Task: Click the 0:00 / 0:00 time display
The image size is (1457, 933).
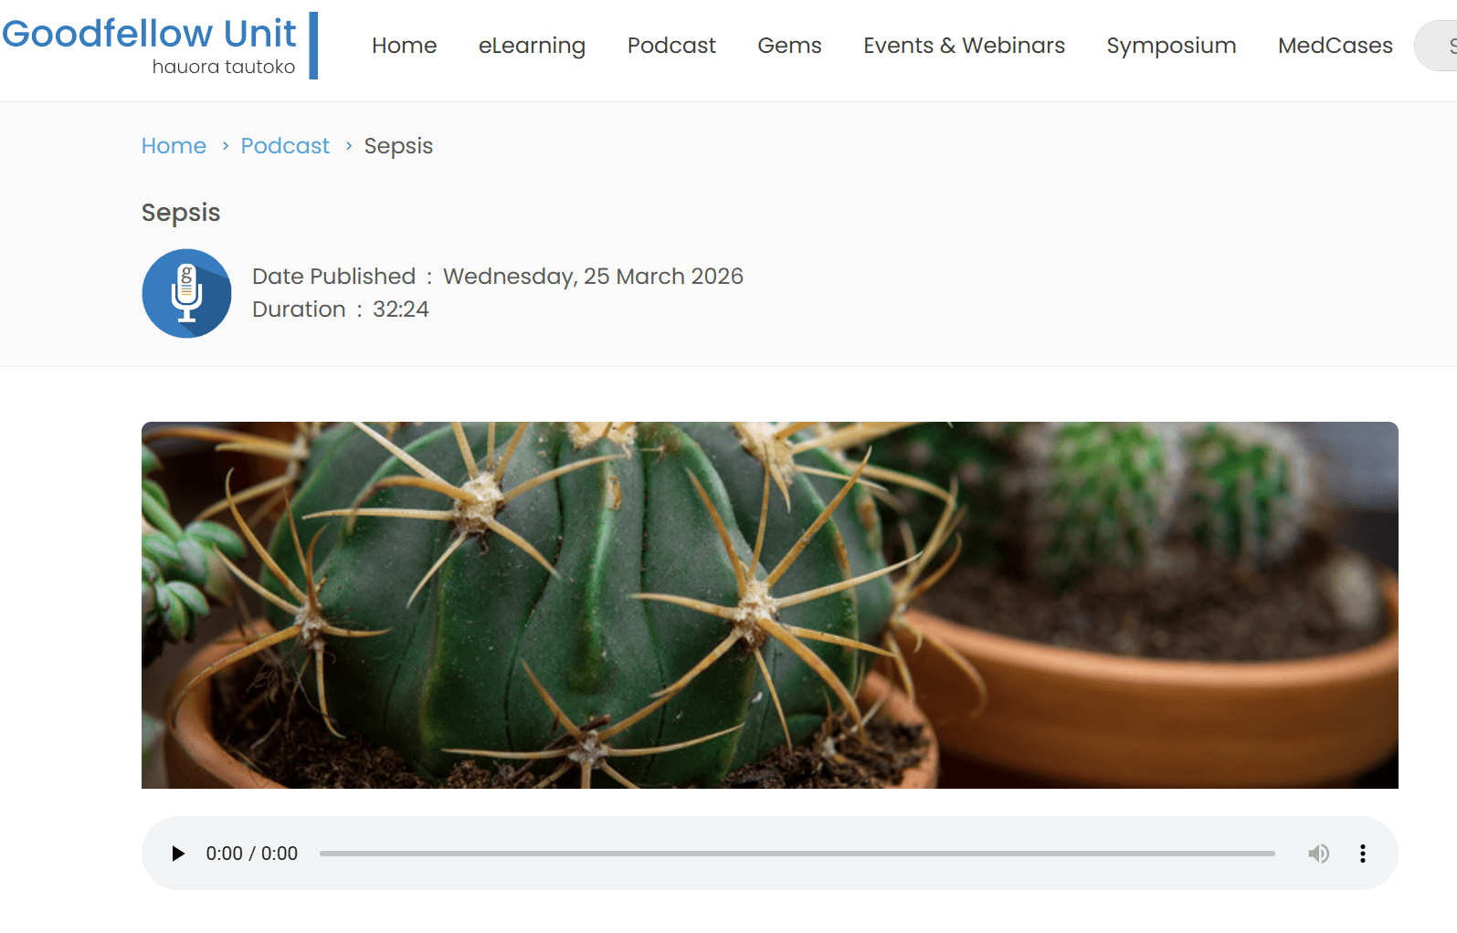Action: point(251,854)
